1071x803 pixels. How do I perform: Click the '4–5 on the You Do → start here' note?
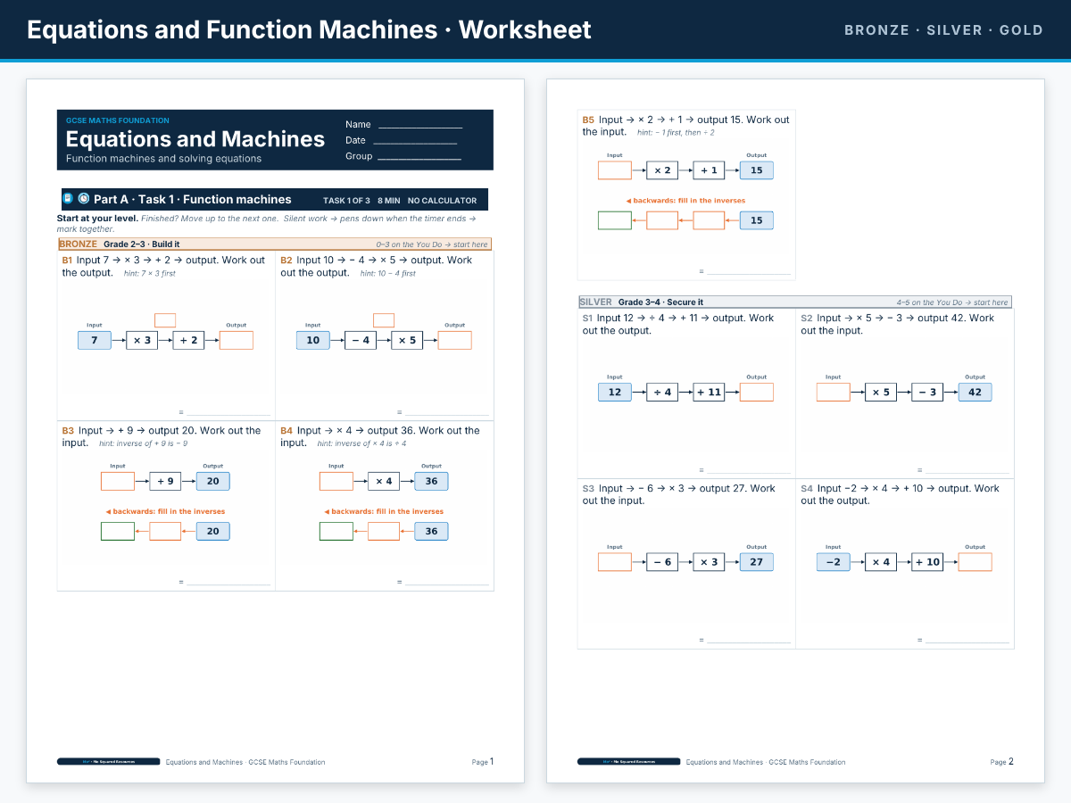(952, 302)
